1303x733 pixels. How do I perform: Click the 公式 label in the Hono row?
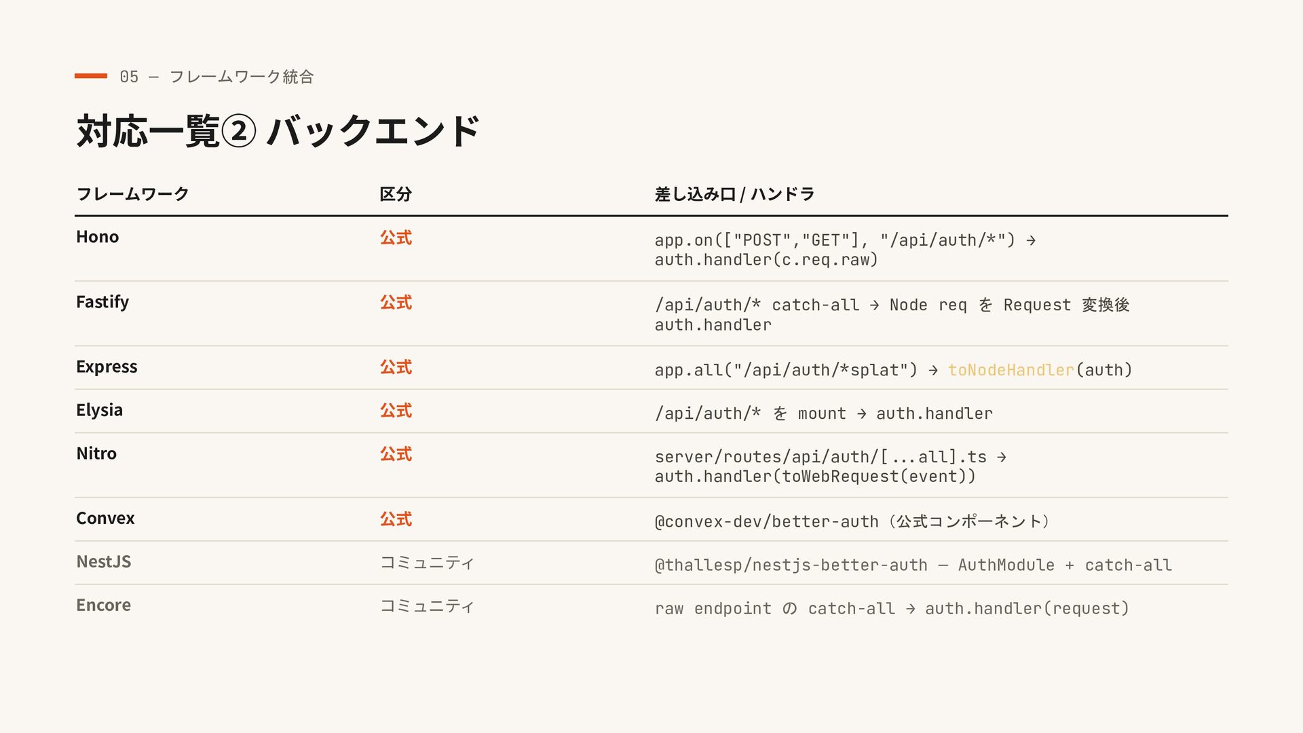(x=396, y=238)
